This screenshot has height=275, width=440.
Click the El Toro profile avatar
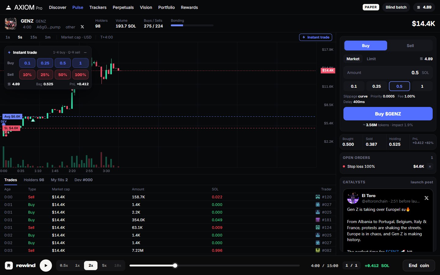click(353, 198)
